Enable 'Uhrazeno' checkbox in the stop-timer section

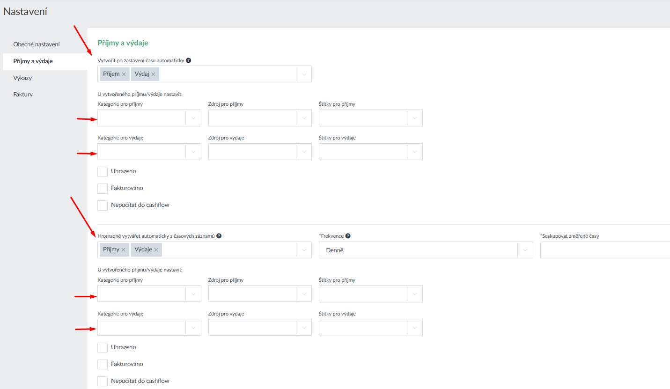[x=103, y=172]
